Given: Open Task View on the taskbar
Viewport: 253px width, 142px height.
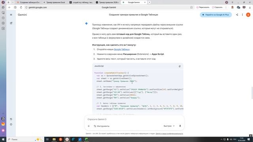Looking at the screenshot, I should coord(47,139).
